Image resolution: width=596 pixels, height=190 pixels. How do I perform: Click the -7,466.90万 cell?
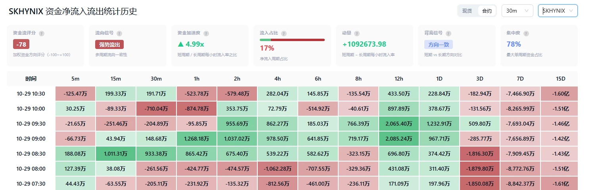tap(520, 94)
